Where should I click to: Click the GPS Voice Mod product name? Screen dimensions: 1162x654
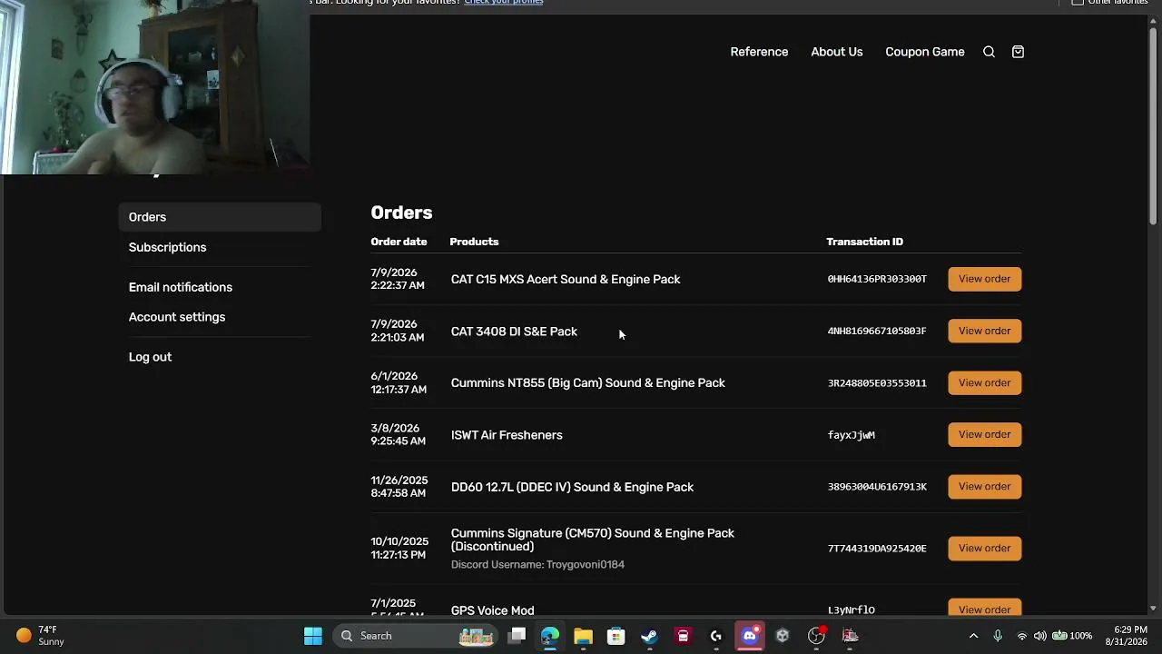click(x=492, y=610)
